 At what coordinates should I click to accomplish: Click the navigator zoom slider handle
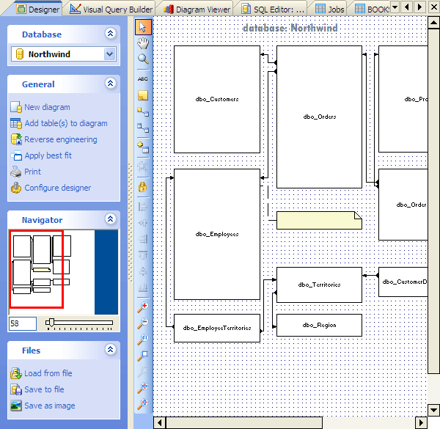(x=51, y=323)
